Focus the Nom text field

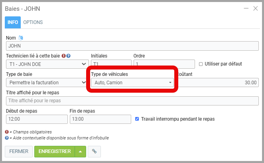coord(132,46)
